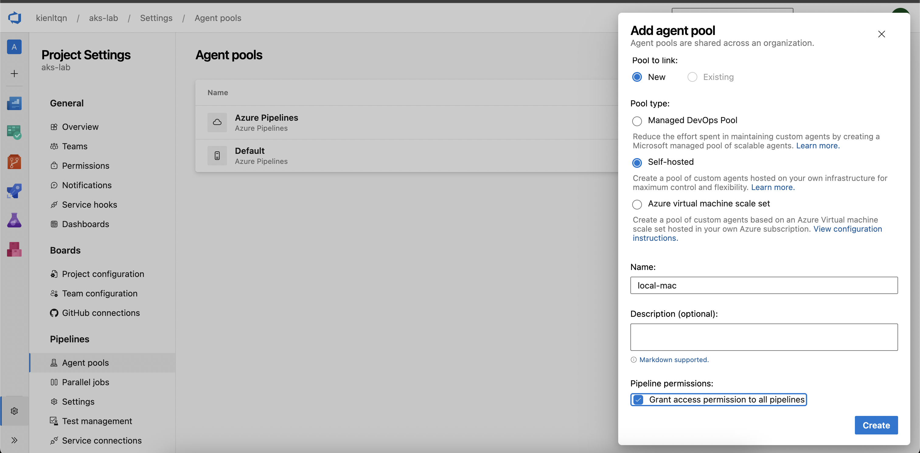
Task: Open the Default agent pool row
Action: [406, 156]
